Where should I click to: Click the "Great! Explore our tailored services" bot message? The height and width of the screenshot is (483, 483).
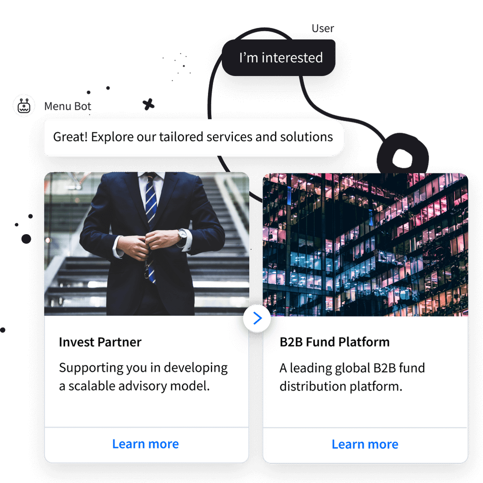click(193, 137)
